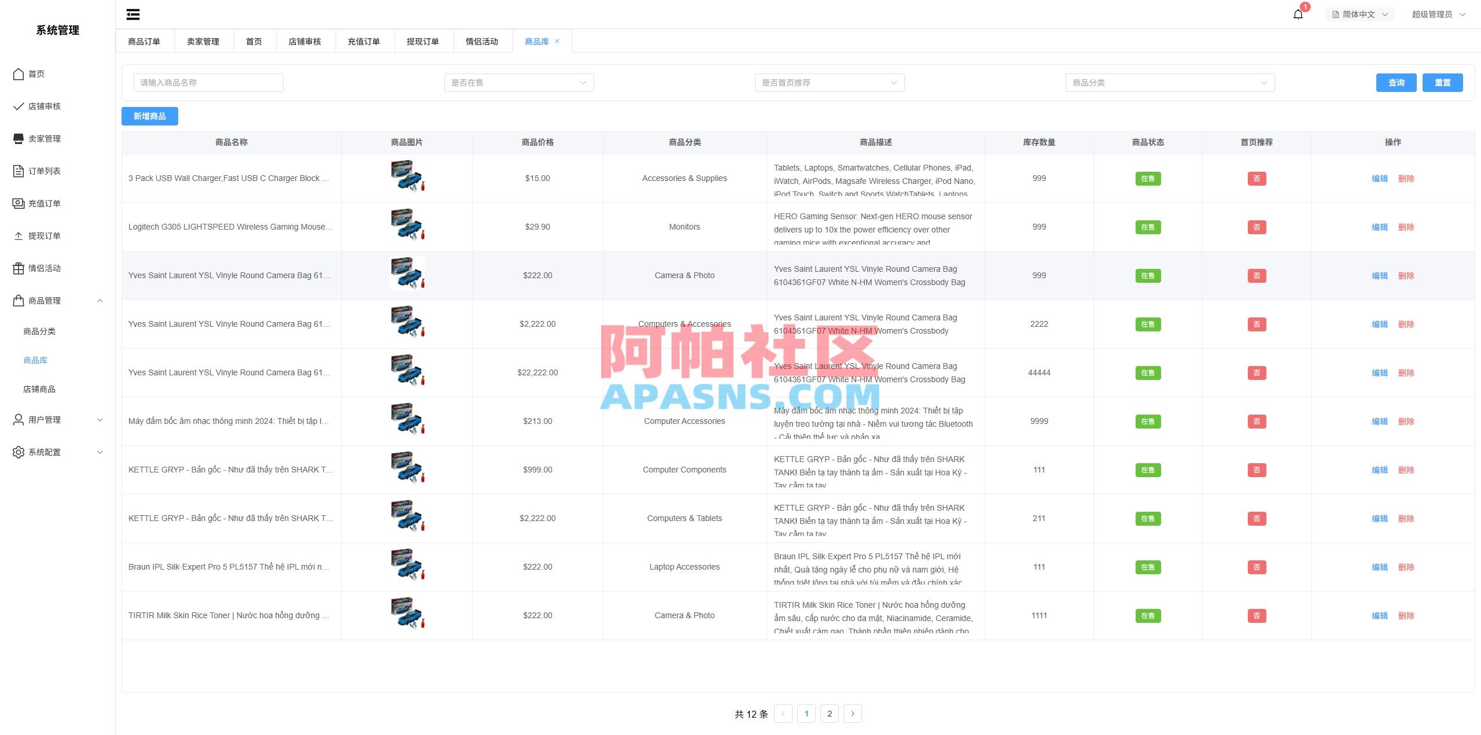Select the 充值订单 sidebar icon
This screenshot has width=1481, height=735.
pos(18,203)
